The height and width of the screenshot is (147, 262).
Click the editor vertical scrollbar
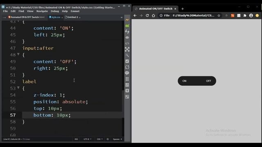pyautogui.click(x=123, y=105)
